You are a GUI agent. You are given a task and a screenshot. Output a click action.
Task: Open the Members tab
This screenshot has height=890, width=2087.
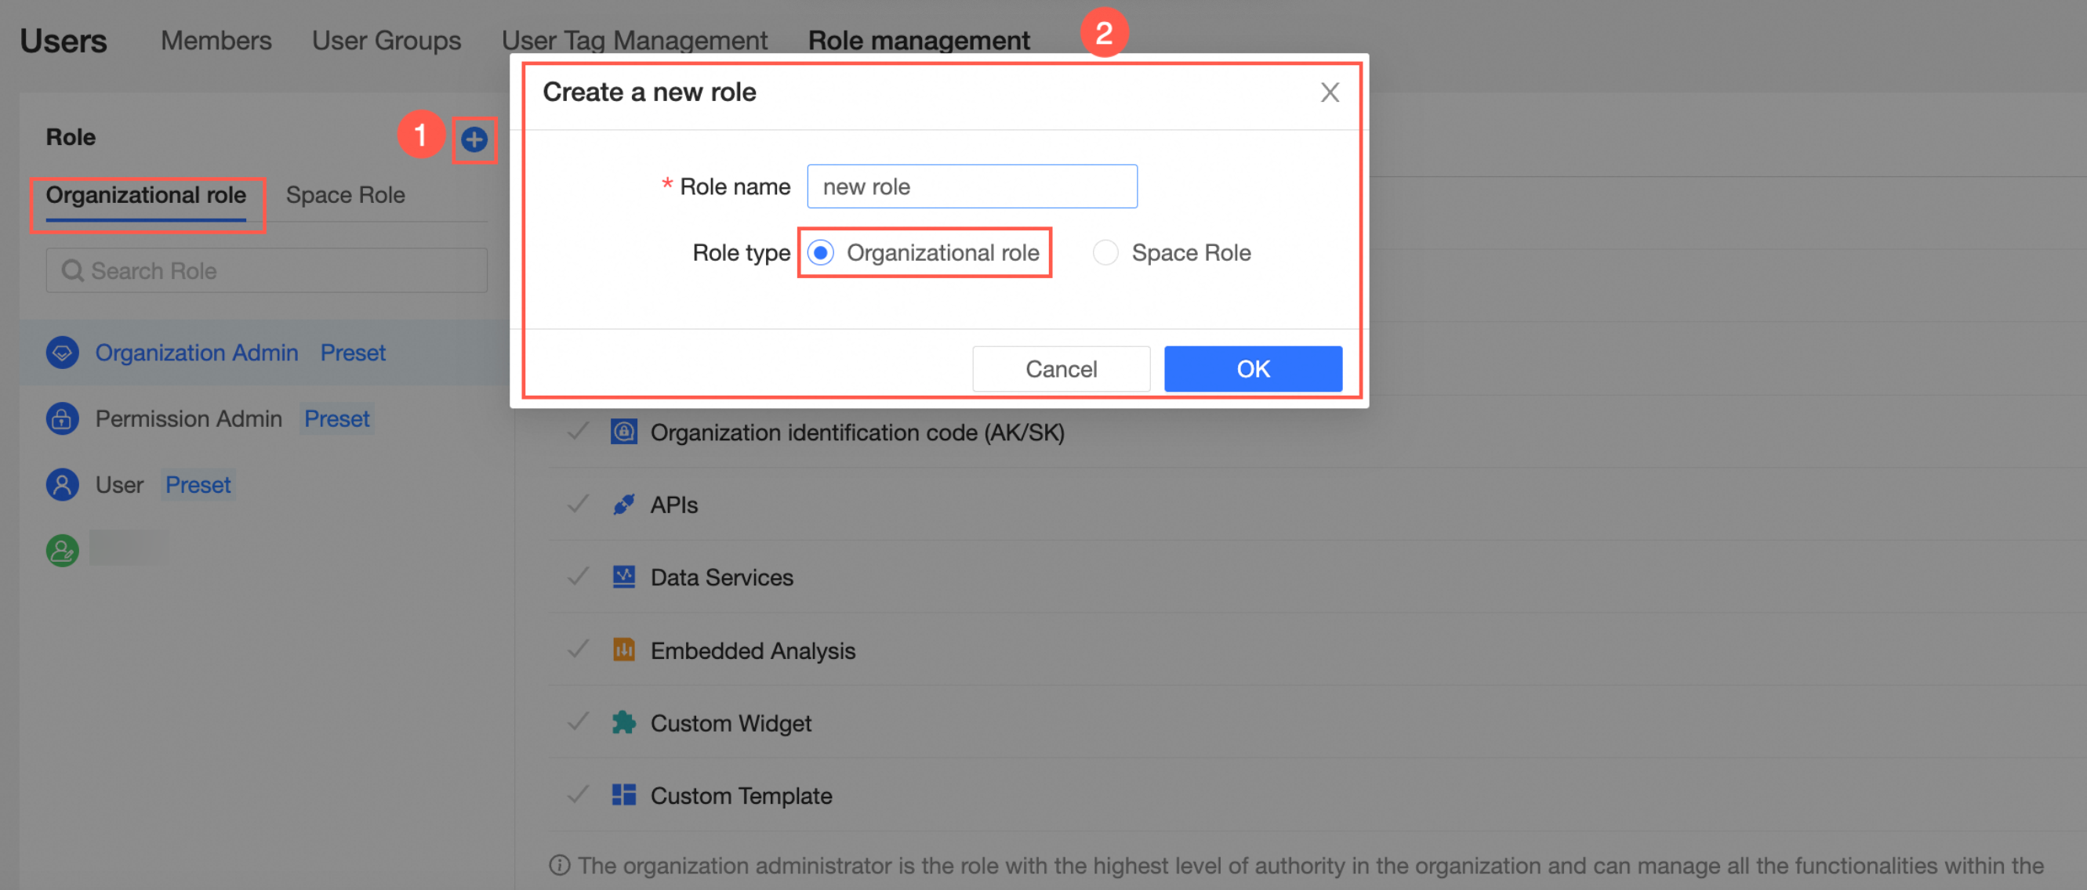tap(216, 41)
